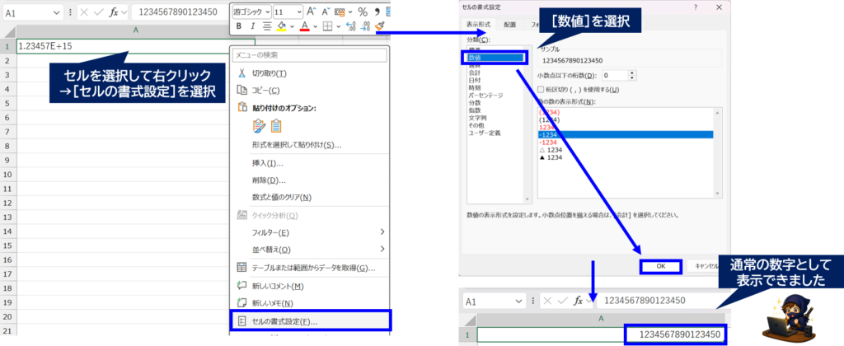Click Paste Special (形式を選択して貼り付け)
The width and height of the screenshot is (844, 346).
[311, 145]
